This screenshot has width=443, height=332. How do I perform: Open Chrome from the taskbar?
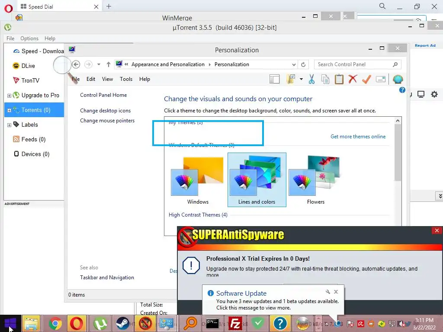point(55,323)
